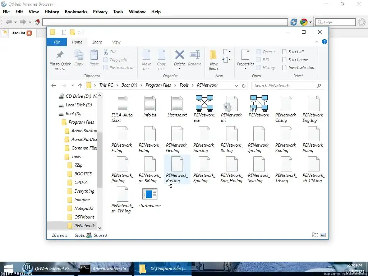Click Explorer back navigation arrow
Image resolution: width=368 pixels, height=276 pixels.
(x=54, y=86)
